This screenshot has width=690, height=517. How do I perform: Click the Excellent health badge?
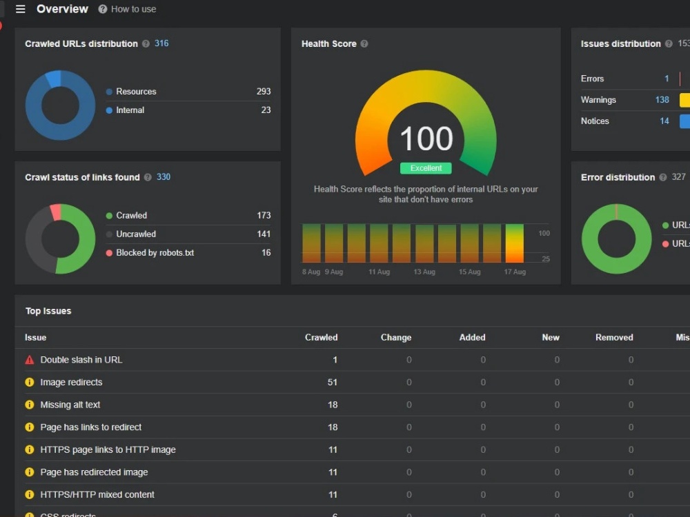(x=426, y=168)
